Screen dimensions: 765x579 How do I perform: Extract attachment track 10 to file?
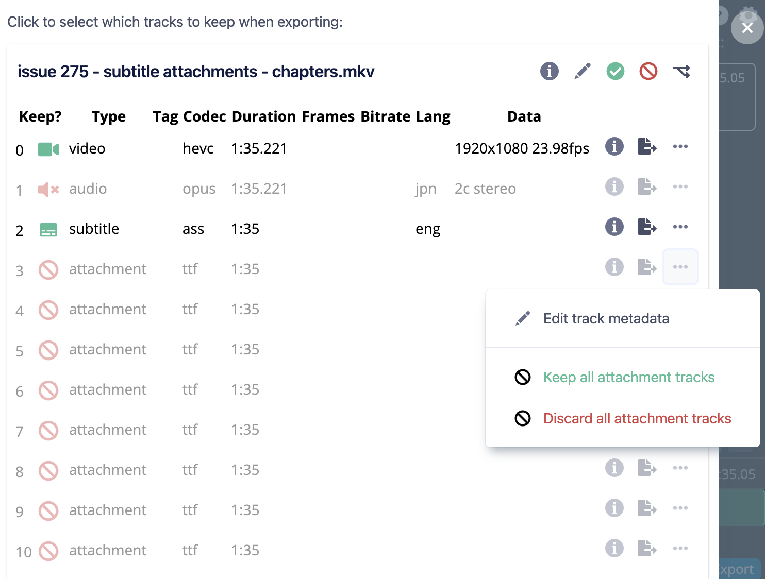click(647, 548)
